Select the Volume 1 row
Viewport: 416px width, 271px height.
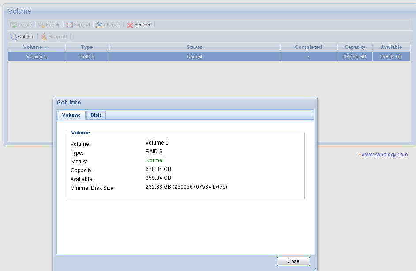(x=36, y=56)
